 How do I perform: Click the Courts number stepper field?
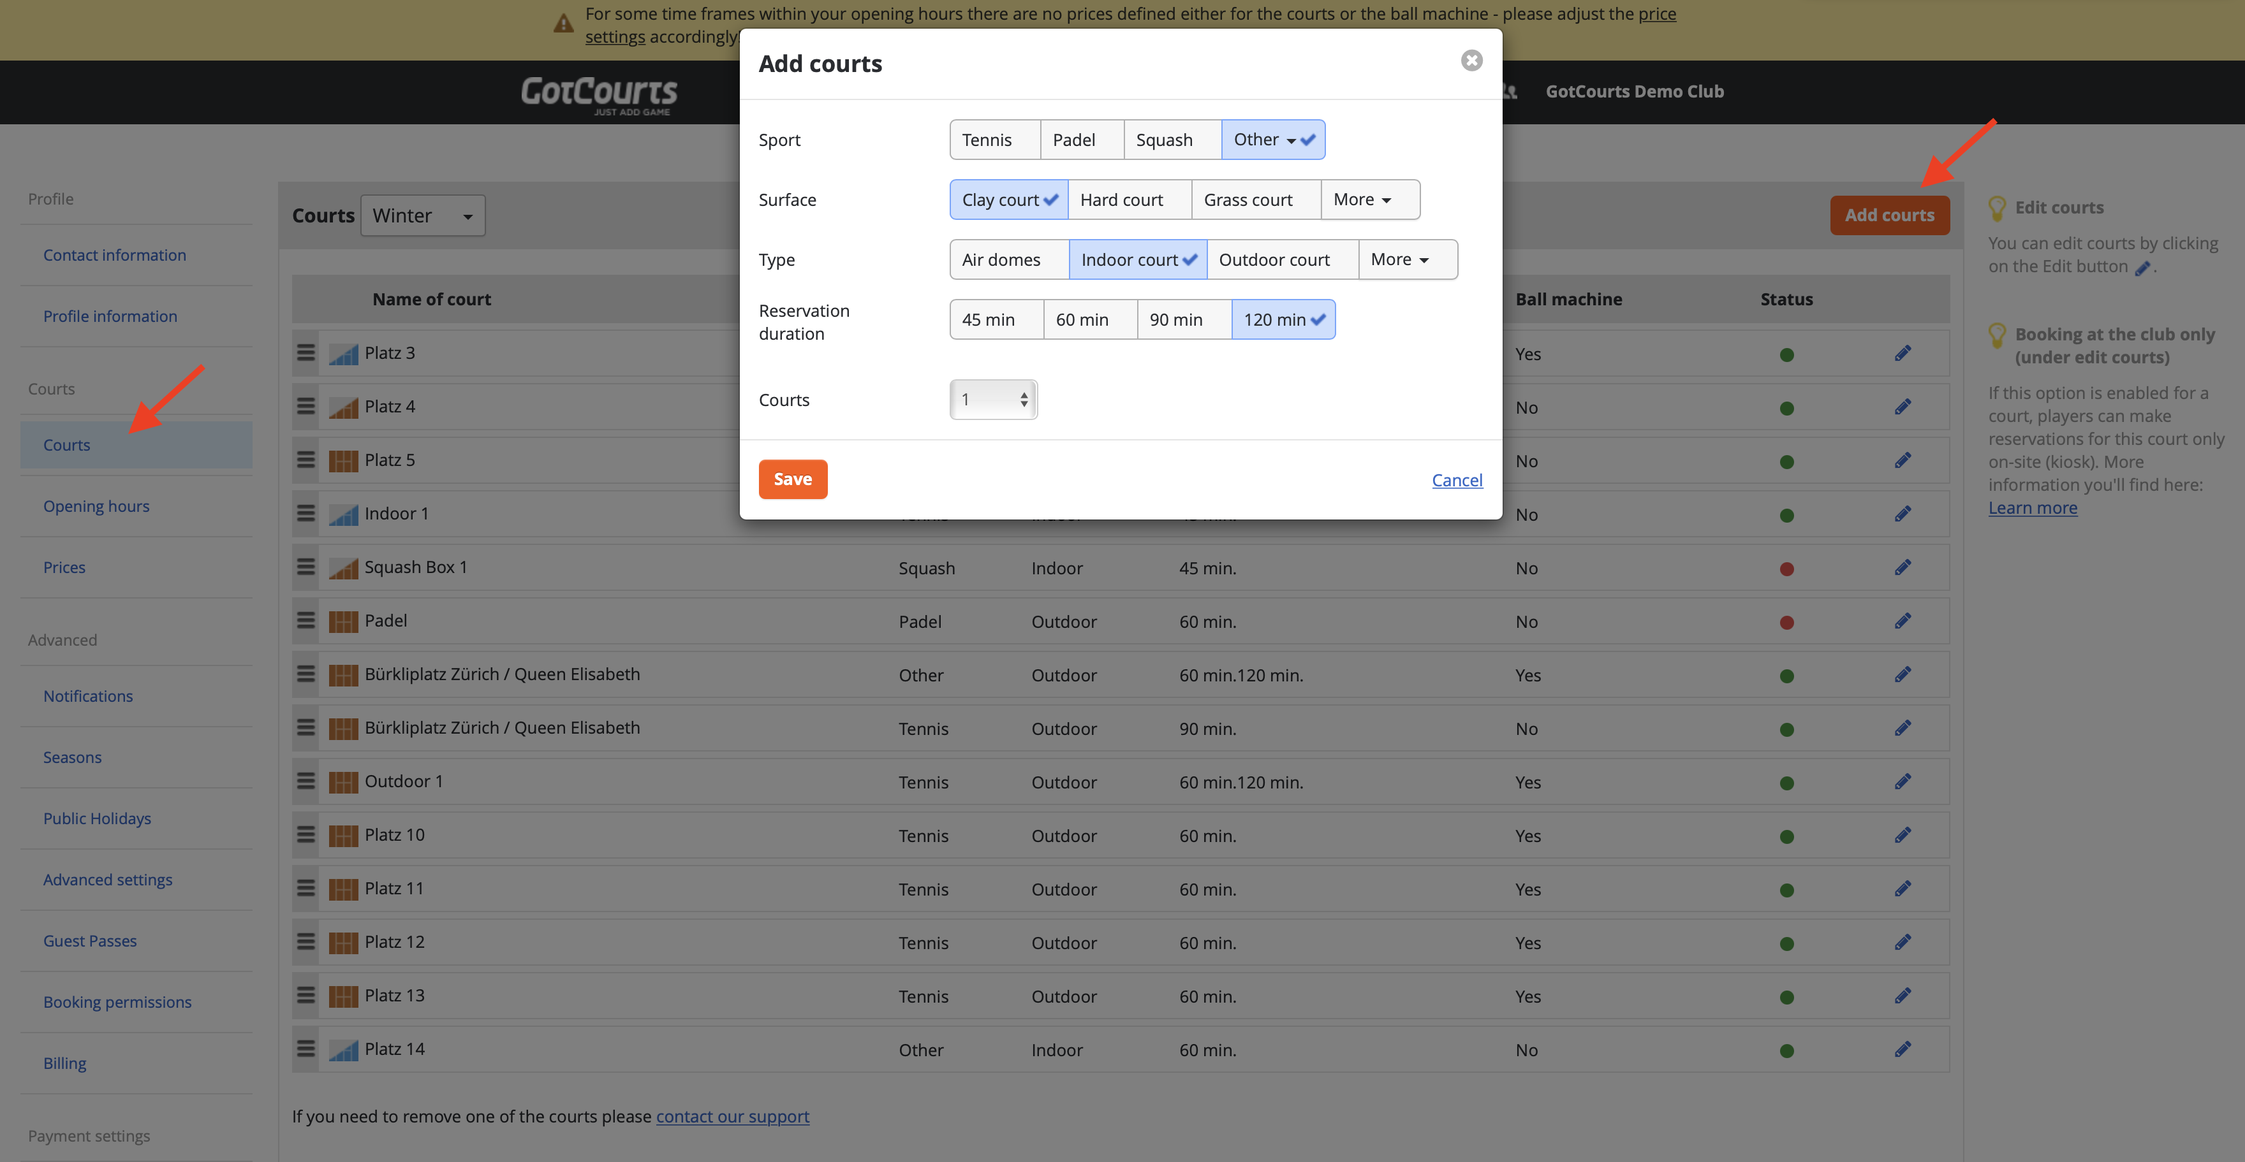[994, 400]
